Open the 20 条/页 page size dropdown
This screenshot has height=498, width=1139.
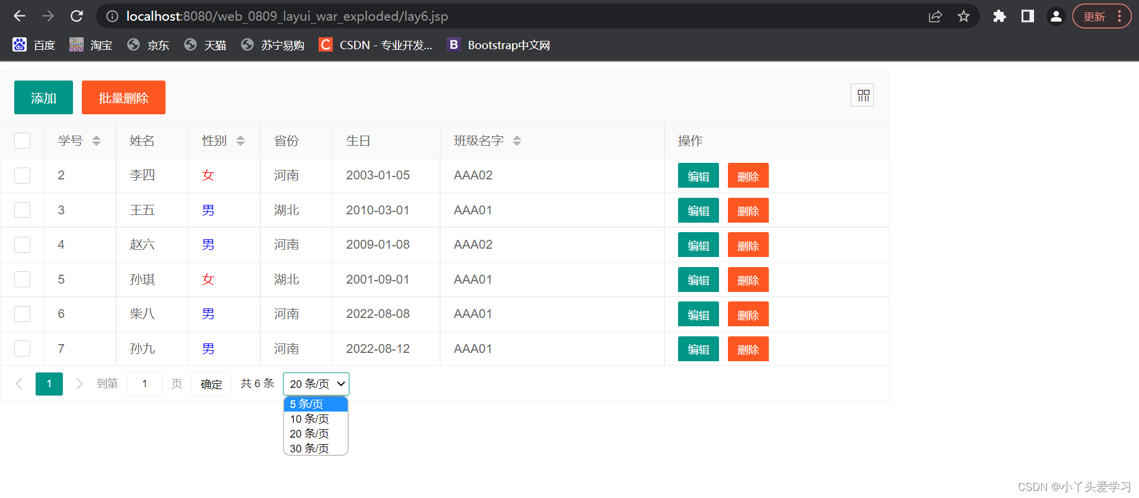click(x=316, y=384)
